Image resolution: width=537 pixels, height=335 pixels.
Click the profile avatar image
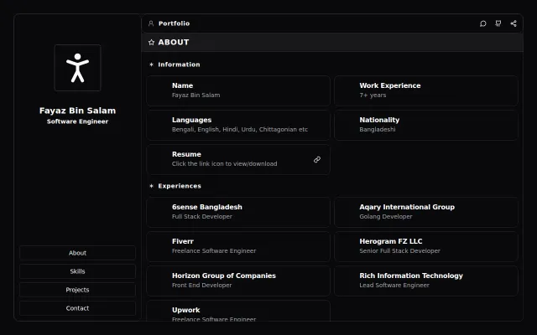pos(78,68)
